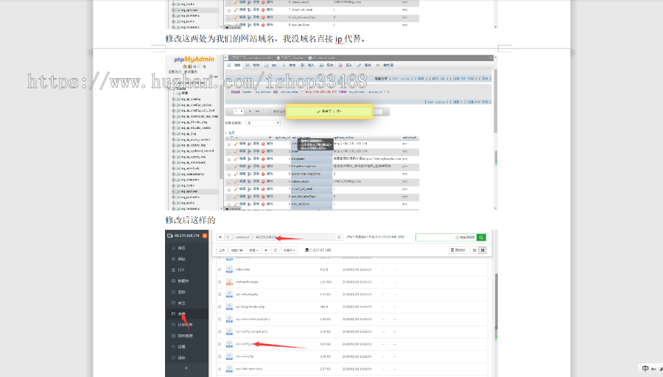This screenshot has width=663, height=377.
Task: Open the page number dropdown in phpMyAdmin
Action: click(239, 111)
